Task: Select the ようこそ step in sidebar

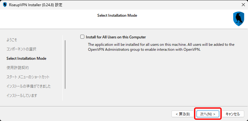Action: [x=12, y=40]
